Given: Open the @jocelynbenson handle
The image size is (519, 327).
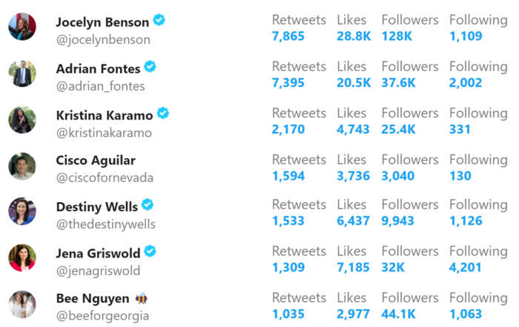Looking at the screenshot, I should (x=103, y=40).
